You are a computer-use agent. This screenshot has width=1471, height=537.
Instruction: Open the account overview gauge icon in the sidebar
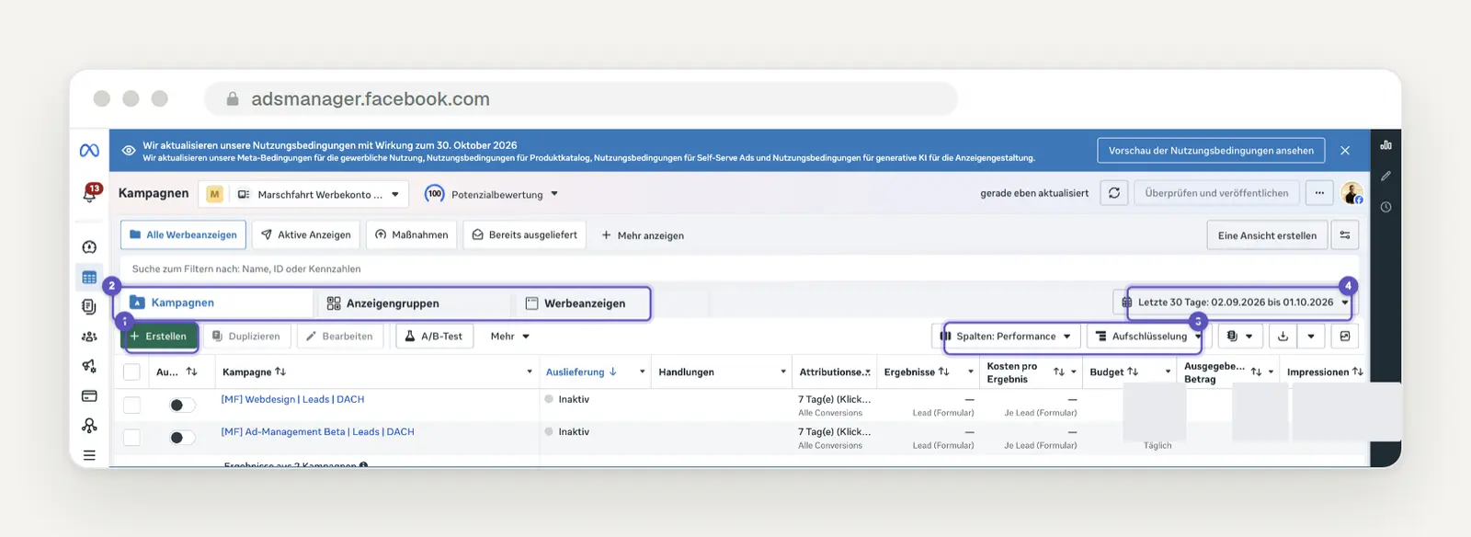pyautogui.click(x=89, y=246)
